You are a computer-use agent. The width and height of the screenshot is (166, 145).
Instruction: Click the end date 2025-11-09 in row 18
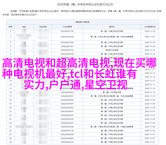150,100
